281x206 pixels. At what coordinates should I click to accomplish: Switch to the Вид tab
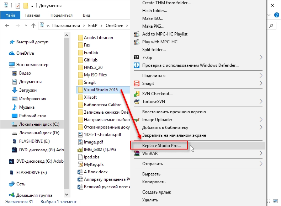(x=86, y=15)
